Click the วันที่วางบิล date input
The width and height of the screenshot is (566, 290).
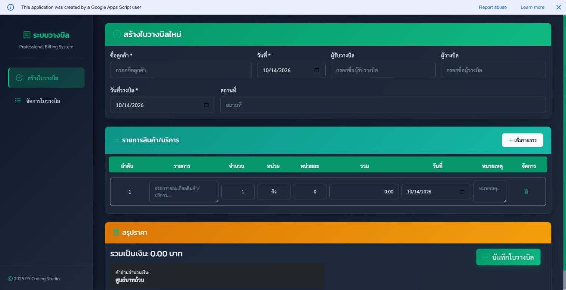(x=162, y=105)
